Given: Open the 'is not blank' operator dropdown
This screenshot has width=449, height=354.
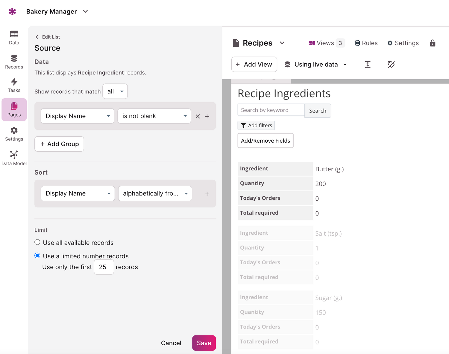Looking at the screenshot, I should pos(154,116).
